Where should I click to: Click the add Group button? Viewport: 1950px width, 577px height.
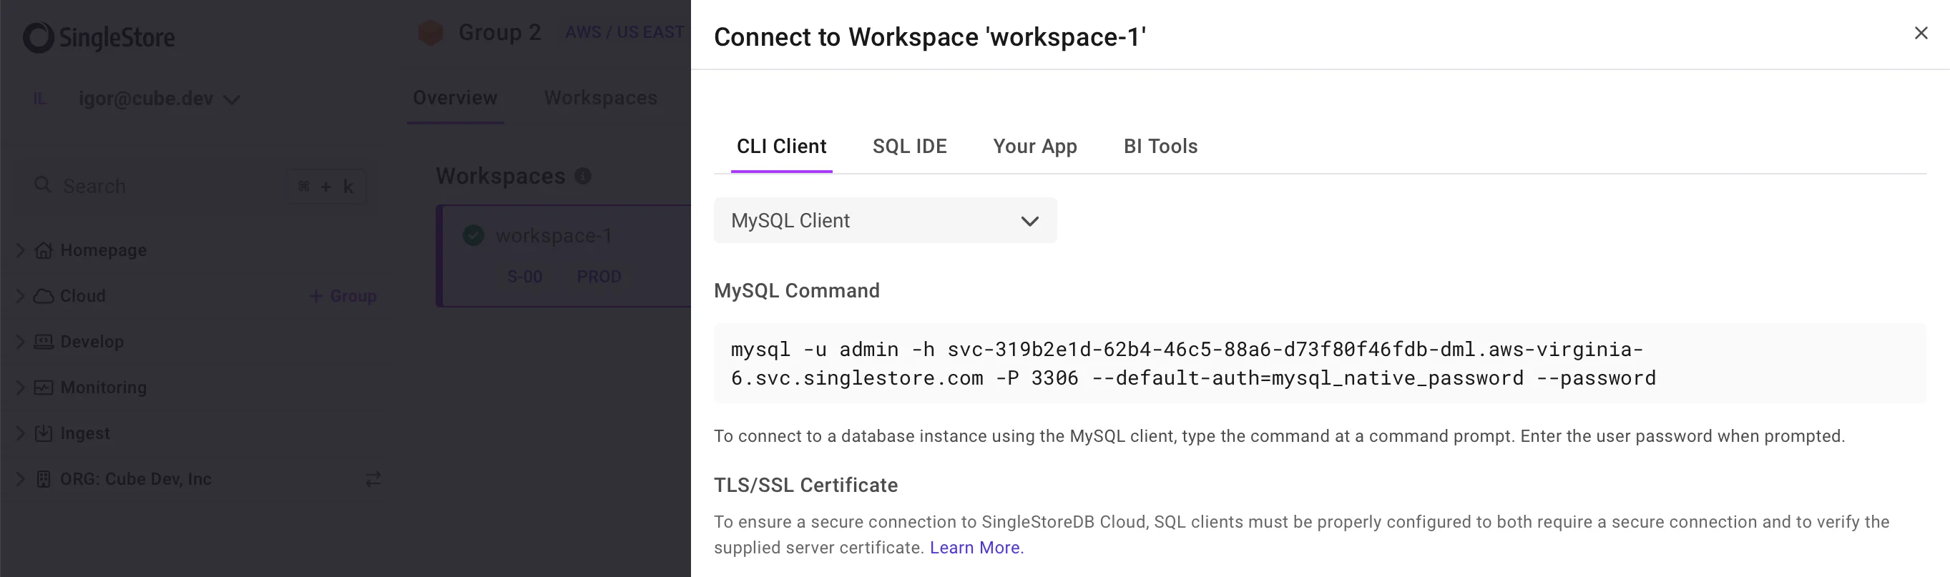[343, 297]
